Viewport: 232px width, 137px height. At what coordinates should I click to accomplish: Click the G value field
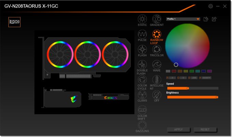(183, 78)
